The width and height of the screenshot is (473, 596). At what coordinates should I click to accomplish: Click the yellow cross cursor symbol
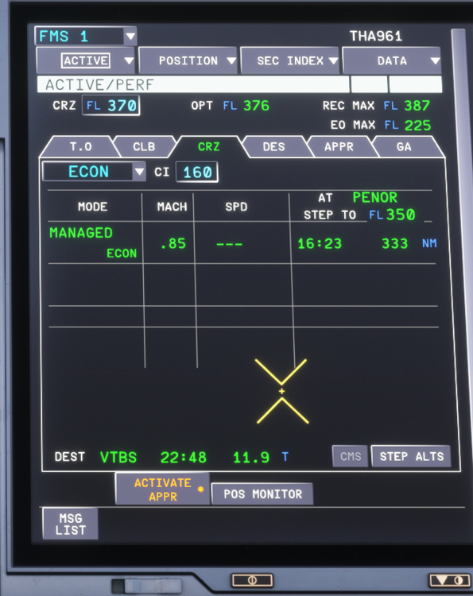[x=281, y=391]
